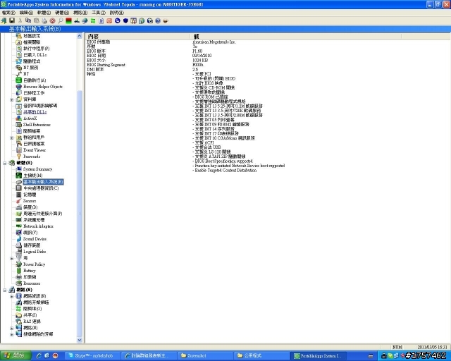Expand the 資料庫 tree node
451x361 pixels.
(x=11, y=99)
